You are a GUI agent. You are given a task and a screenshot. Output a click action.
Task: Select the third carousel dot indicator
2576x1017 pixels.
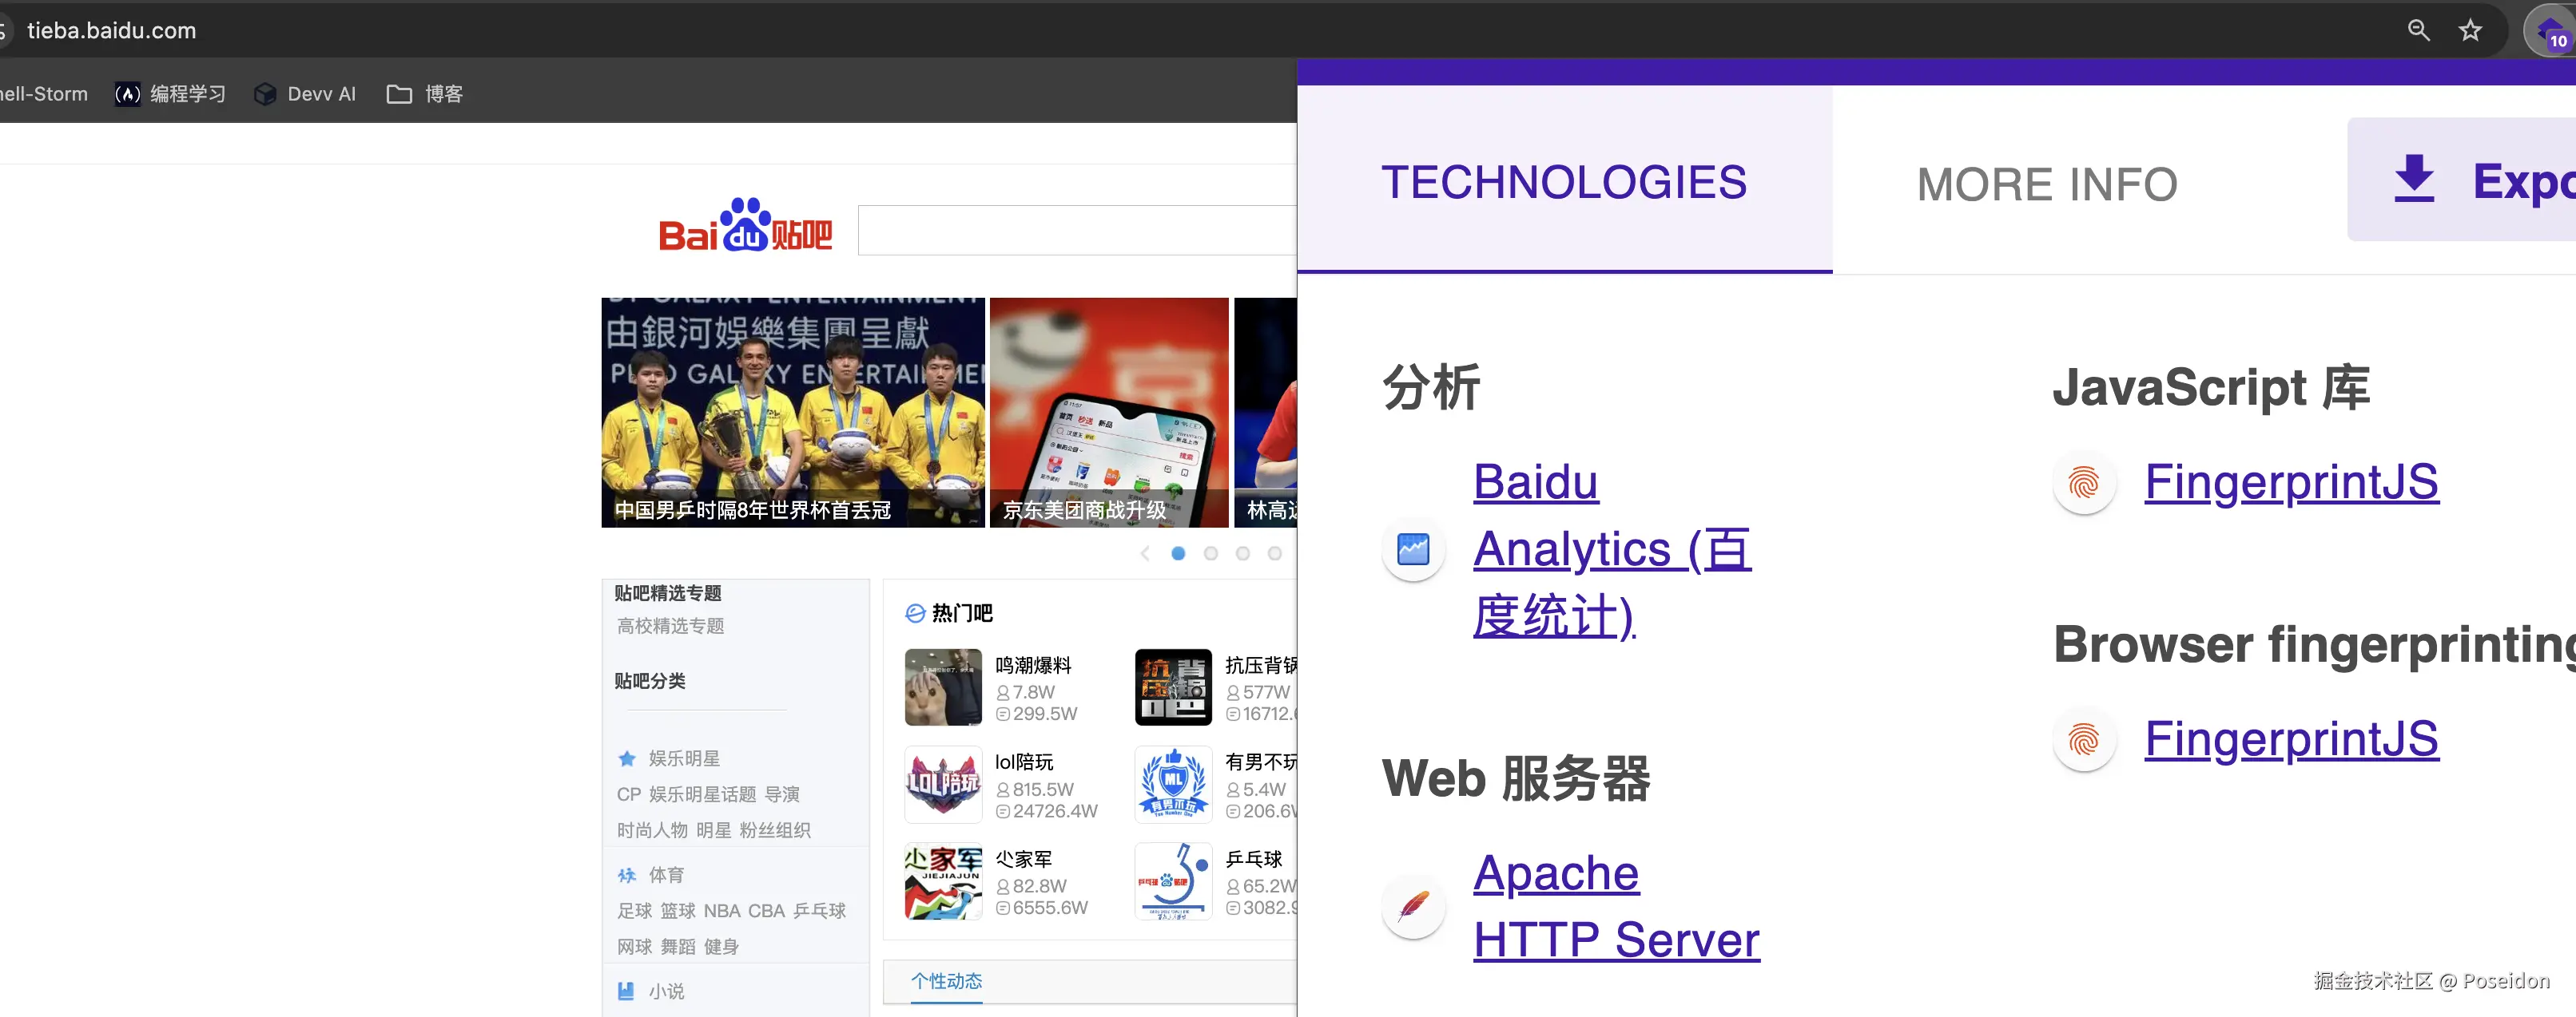coord(1242,553)
